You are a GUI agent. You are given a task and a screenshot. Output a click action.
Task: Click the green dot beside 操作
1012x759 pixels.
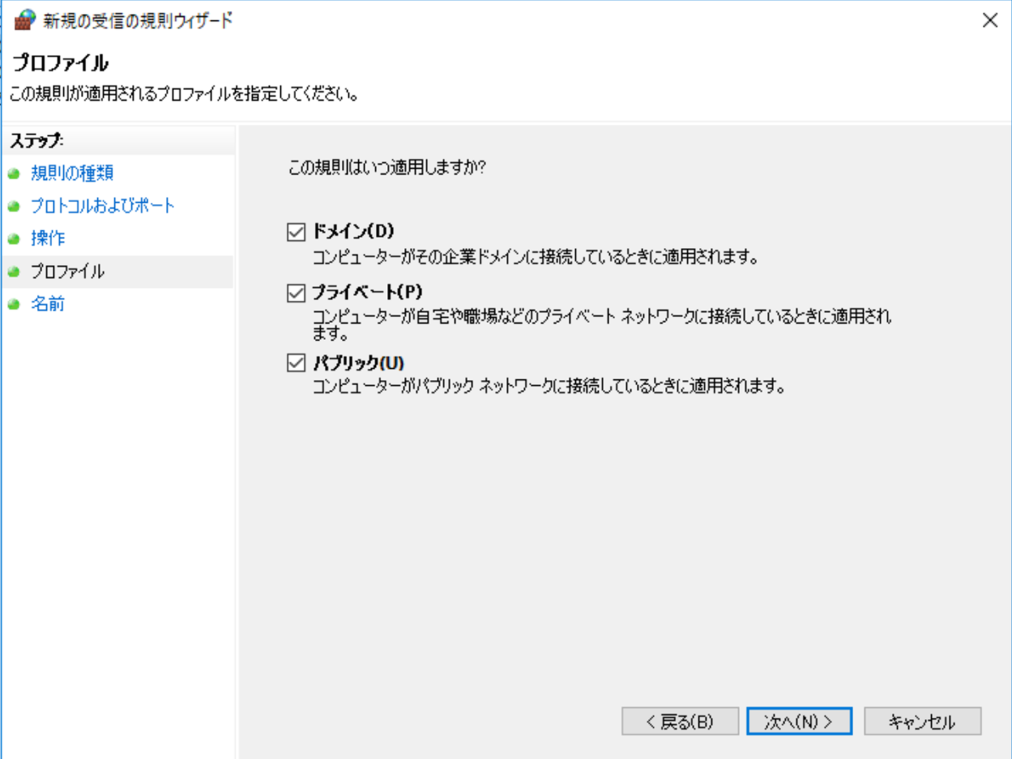point(14,239)
